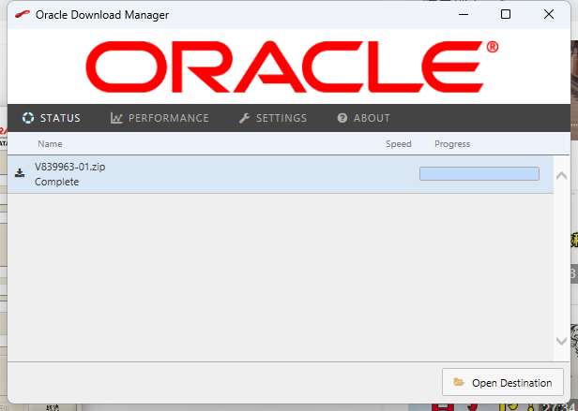Click the scroll up arrow in list
Screen dimensions: 578x411
561,175
